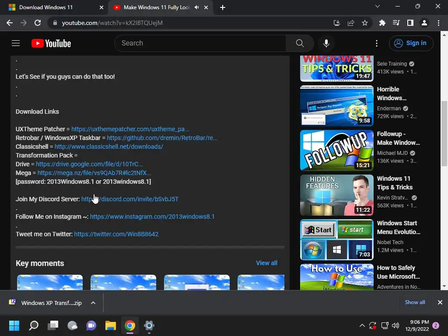Select the Make Windows 11 Fully Look tab
The height and width of the screenshot is (336, 448).
pyautogui.click(x=157, y=7)
